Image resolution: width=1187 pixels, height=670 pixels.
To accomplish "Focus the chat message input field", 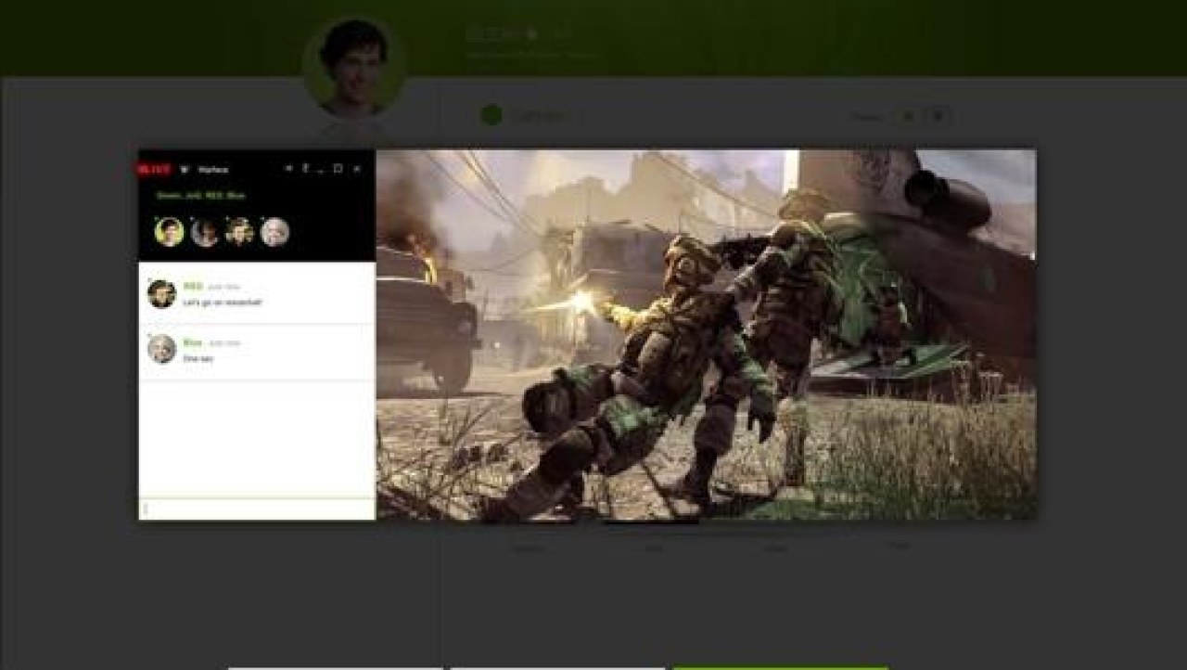I will [257, 509].
